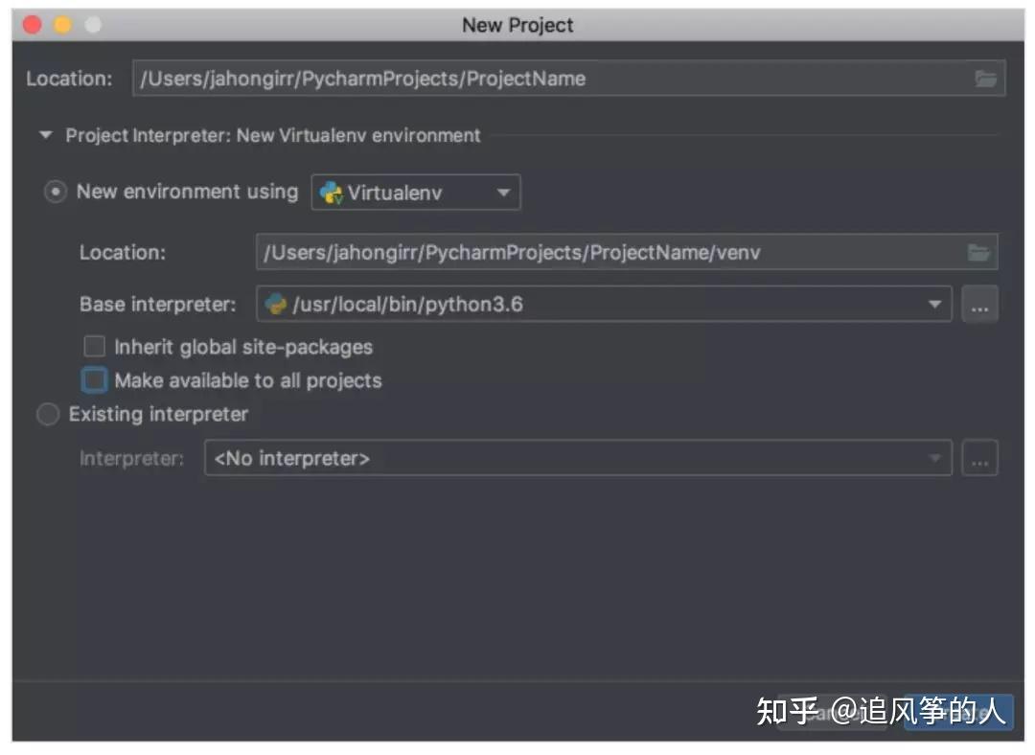Click the red close window button
This screenshot has height=755, width=1035.
point(32,25)
